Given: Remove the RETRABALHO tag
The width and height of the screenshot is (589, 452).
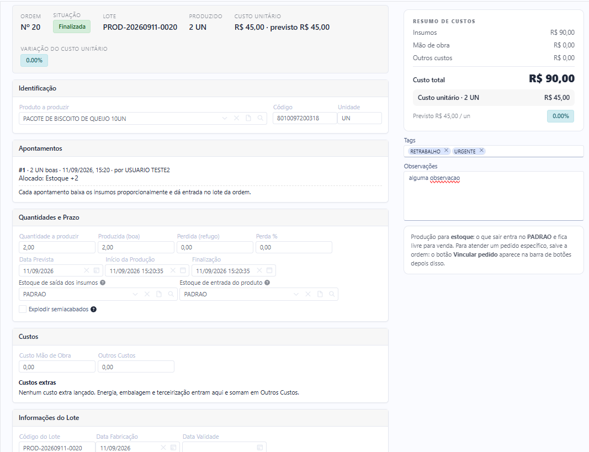Looking at the screenshot, I should coord(446,151).
